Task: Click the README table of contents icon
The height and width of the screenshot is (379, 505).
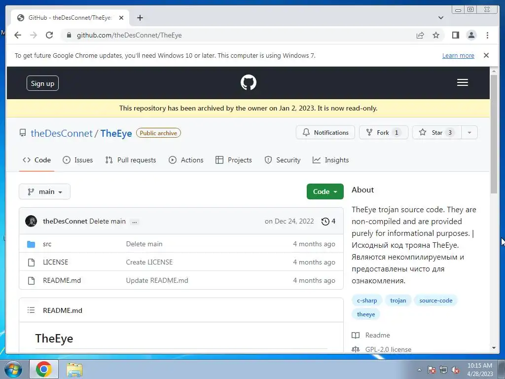Action: click(x=31, y=310)
